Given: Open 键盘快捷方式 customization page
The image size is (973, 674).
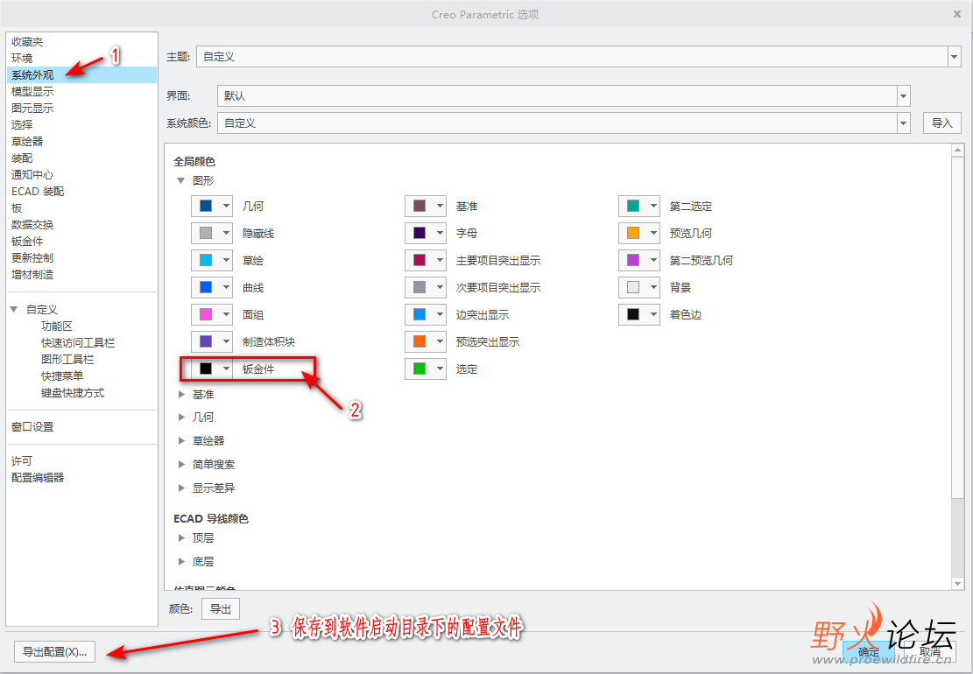Looking at the screenshot, I should click(73, 393).
